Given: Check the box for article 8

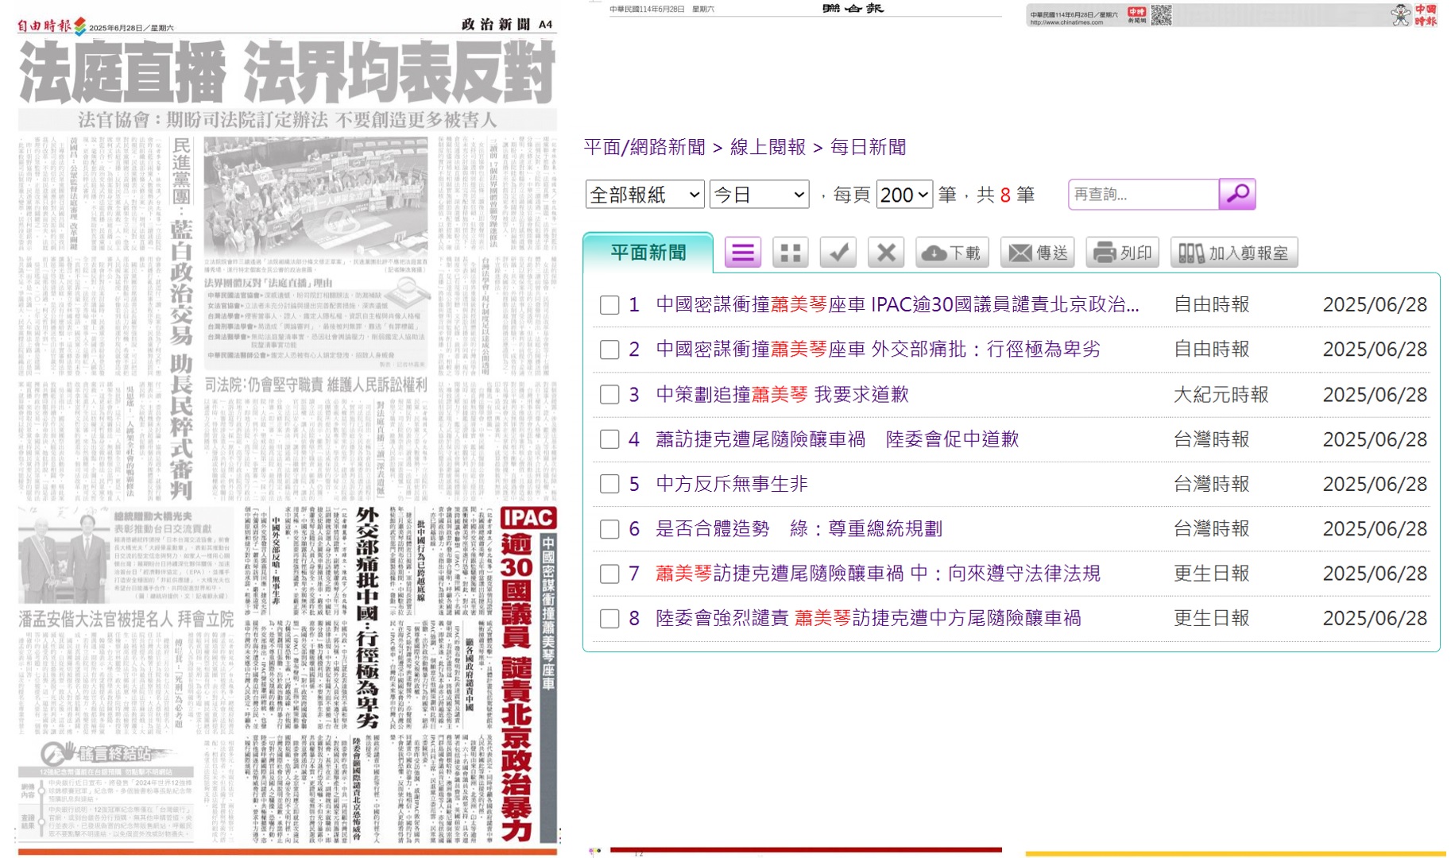Looking at the screenshot, I should [x=609, y=619].
